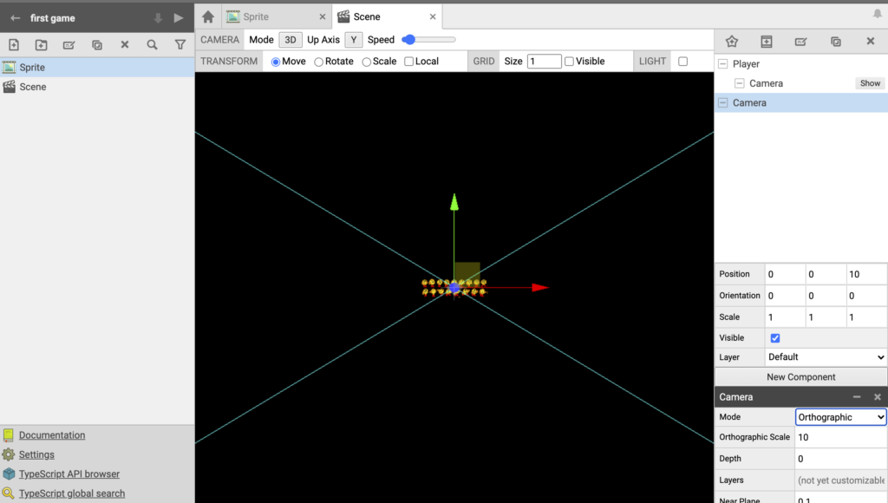Run the project with the play icon
This screenshot has height=503, width=888.
pos(179,18)
